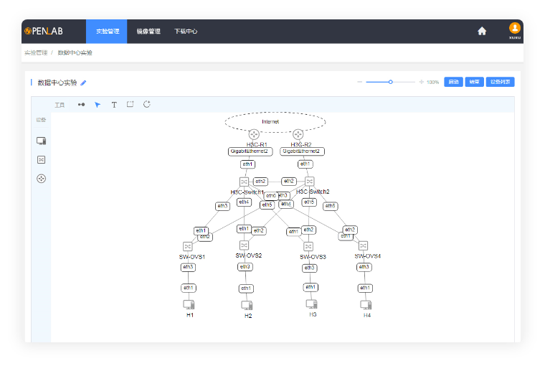Click eth3 label on SW-OVS1 uplink
545x366 pixels.
[x=222, y=206]
